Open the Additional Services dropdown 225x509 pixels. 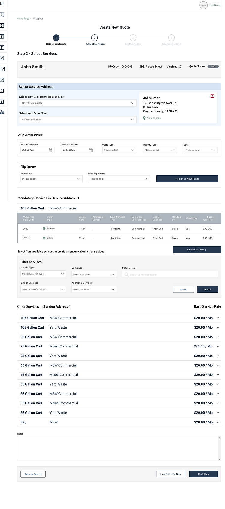pyautogui.click(x=94, y=289)
